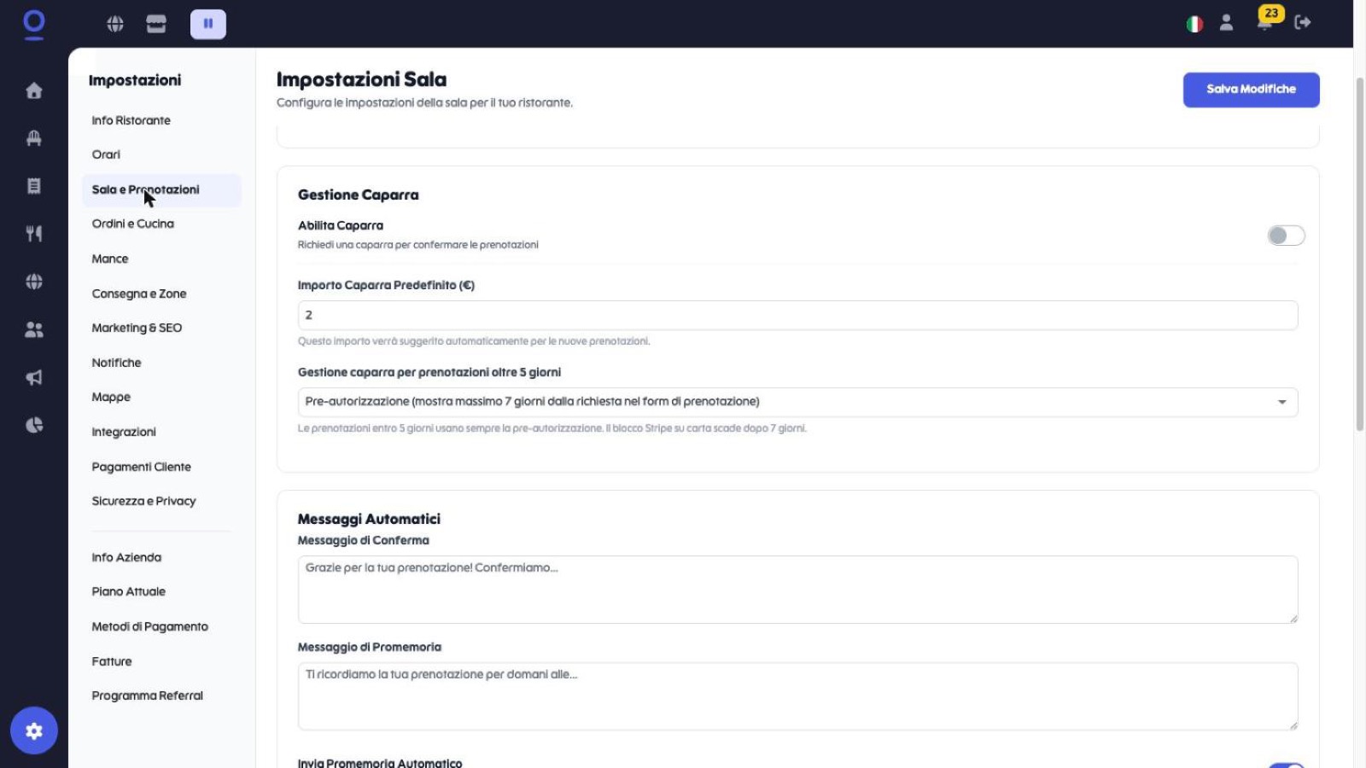Click the Messaggio di Conferma textarea
Viewport: 1366px width, 768px height.
797,590
